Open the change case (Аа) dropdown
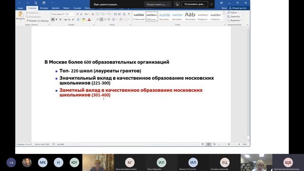Screen dimensions: 304x171 [x=86, y=14]
